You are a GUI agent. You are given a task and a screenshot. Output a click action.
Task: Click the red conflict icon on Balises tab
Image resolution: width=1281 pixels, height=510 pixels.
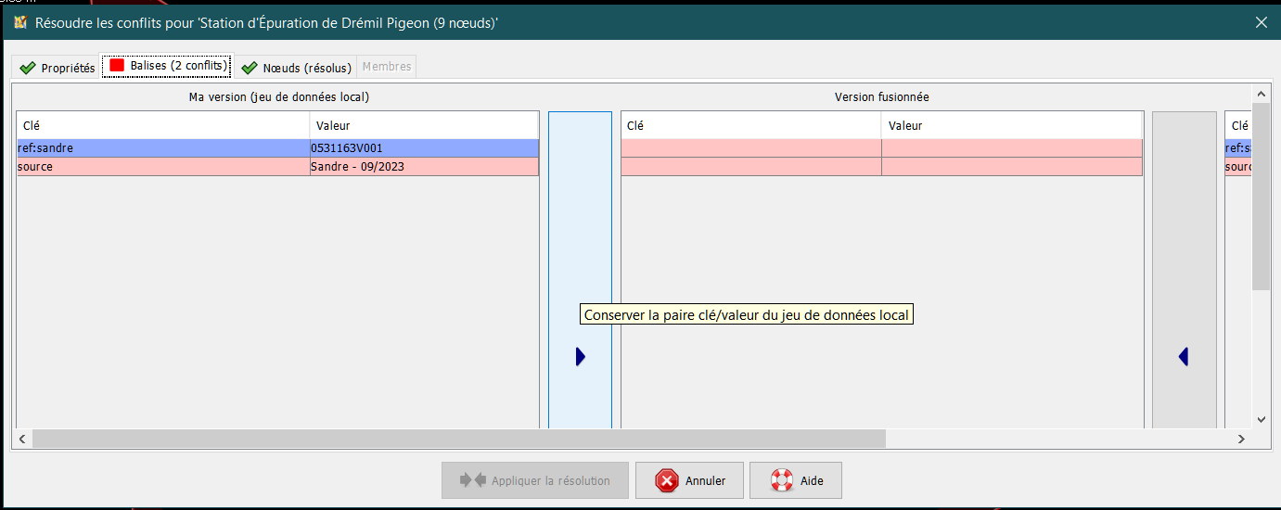pos(117,66)
